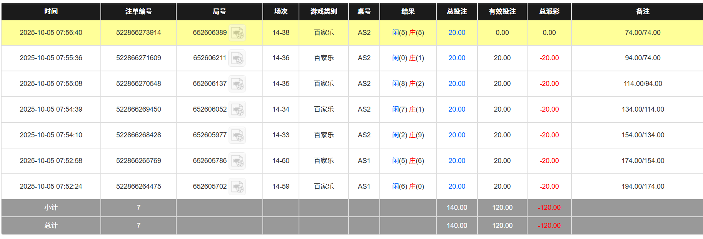Open the replay icon for round 652606137

point(237,84)
